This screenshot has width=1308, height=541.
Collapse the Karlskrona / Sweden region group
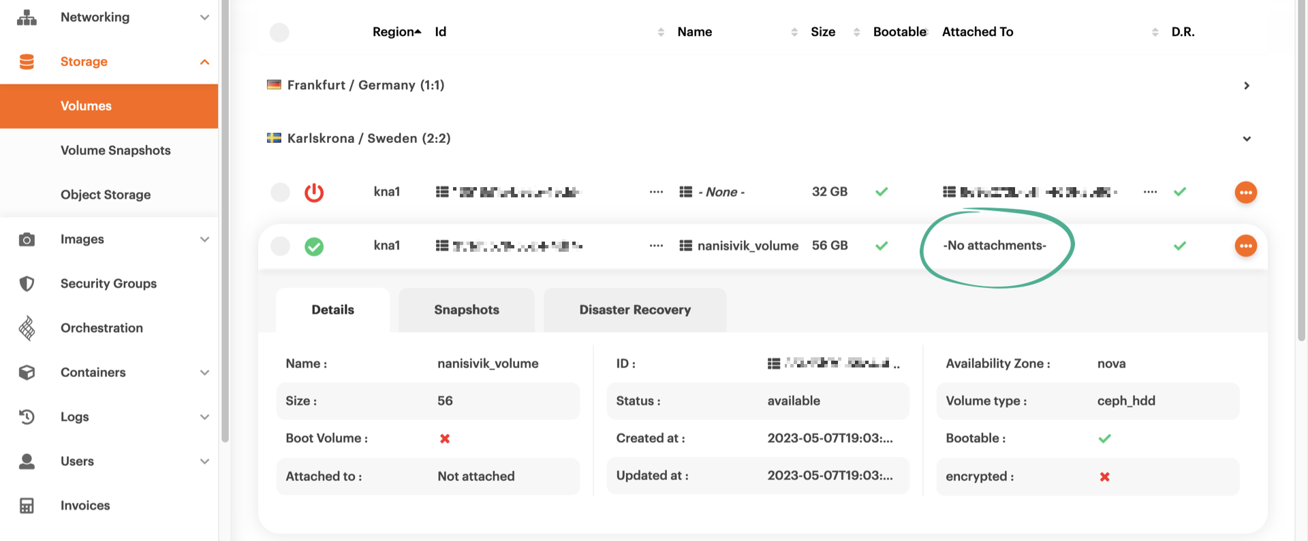click(1246, 139)
